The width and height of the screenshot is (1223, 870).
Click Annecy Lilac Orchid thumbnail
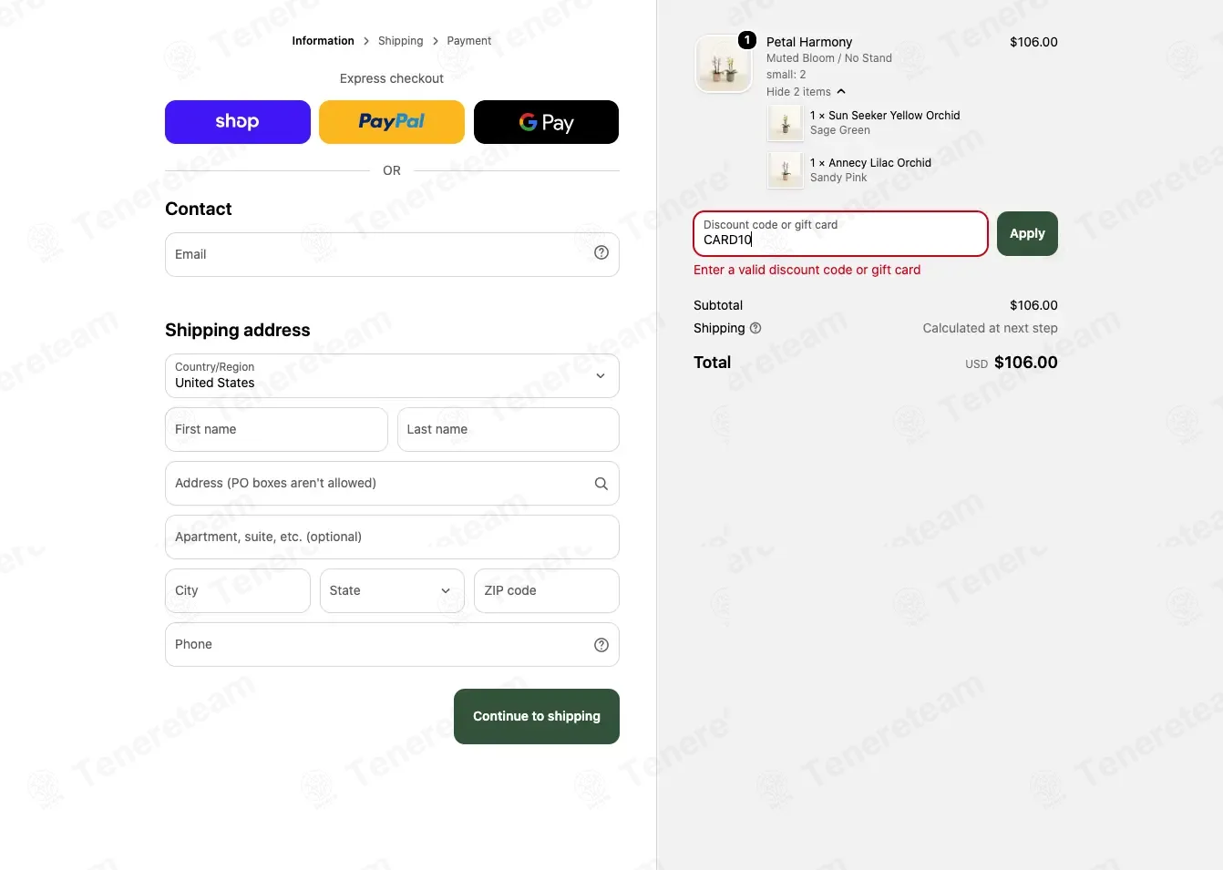point(786,170)
